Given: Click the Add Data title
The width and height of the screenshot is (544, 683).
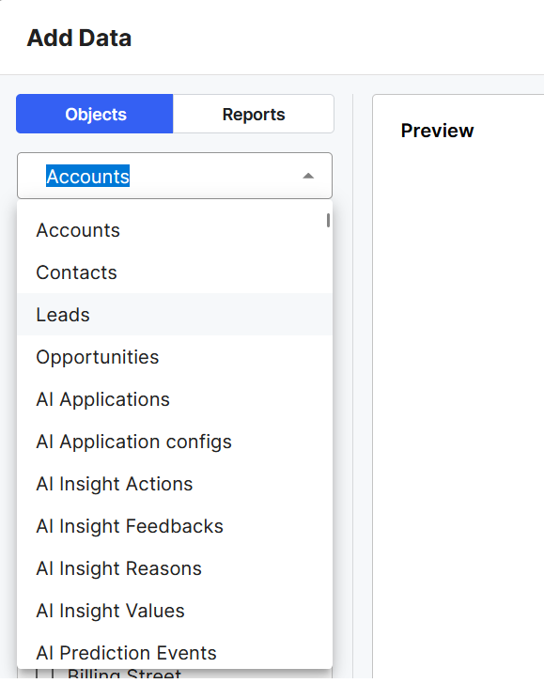Looking at the screenshot, I should click(79, 38).
